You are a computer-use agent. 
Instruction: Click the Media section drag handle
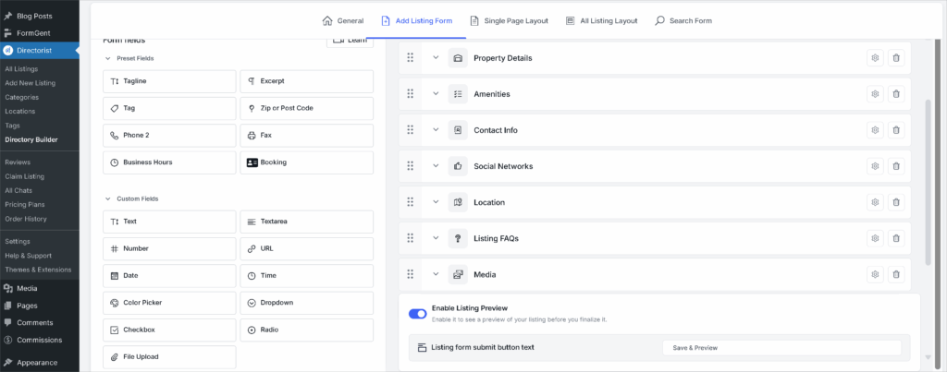pyautogui.click(x=410, y=274)
